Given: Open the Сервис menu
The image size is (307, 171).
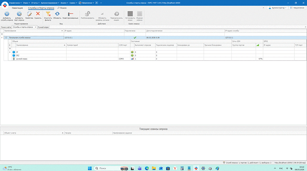Looking at the screenshot, I should [x=73, y=3].
